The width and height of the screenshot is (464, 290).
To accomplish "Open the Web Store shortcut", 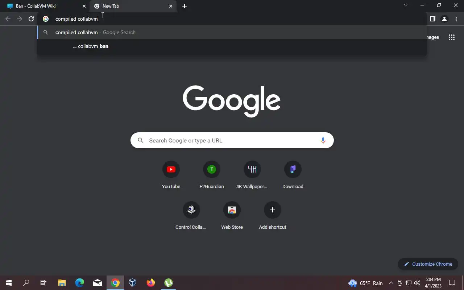I will (232, 216).
